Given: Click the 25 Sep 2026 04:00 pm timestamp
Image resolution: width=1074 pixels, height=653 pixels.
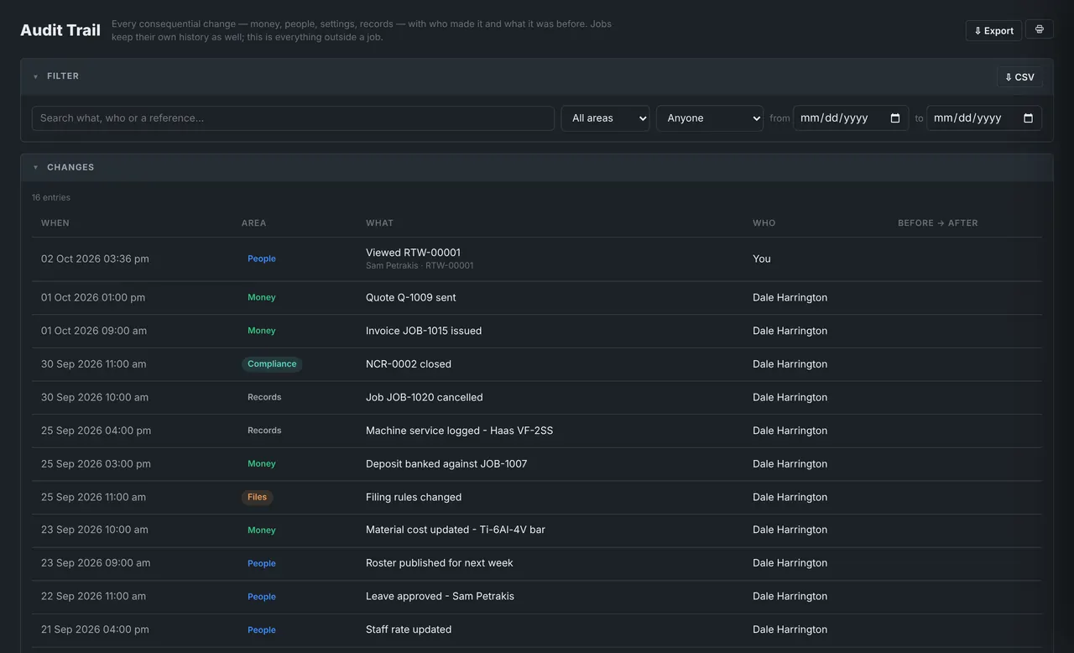Looking at the screenshot, I should [x=96, y=431].
